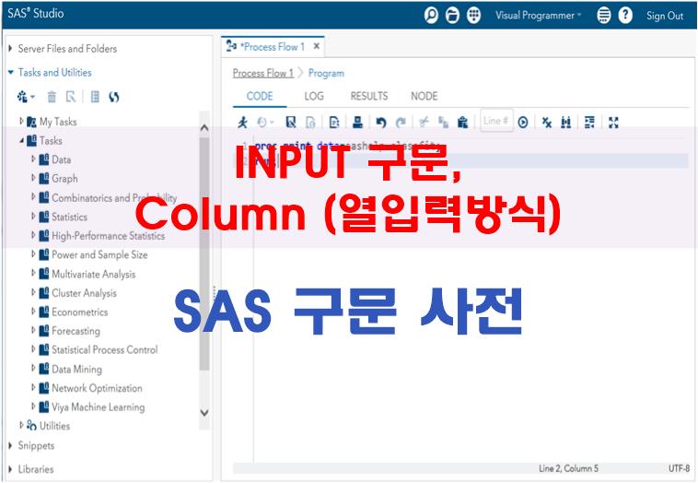698x483 pixels.
Task: Click the Run running-man icon
Action: click(242, 122)
